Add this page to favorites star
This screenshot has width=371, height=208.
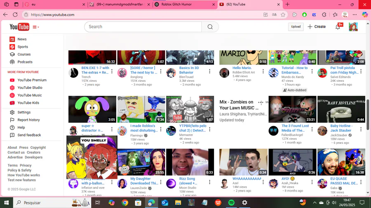(x=283, y=15)
